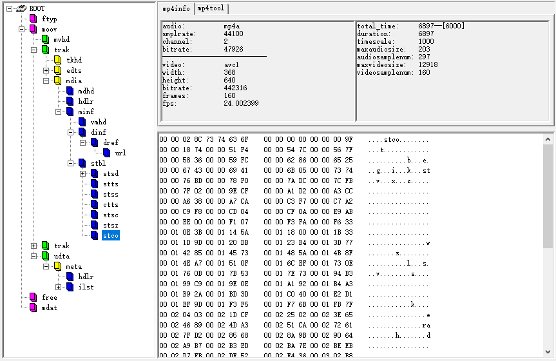Select the stco tree item label
The width and height of the screenshot is (556, 361).
pos(111,236)
